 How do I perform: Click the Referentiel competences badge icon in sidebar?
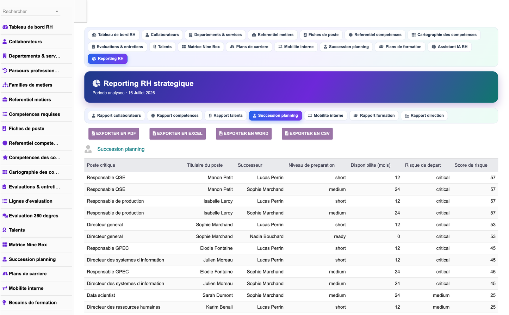point(5,143)
